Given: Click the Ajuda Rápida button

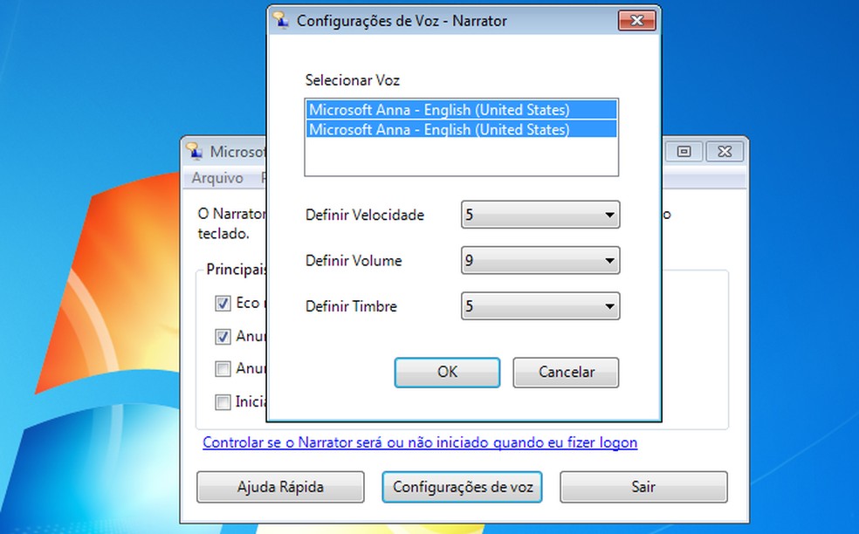Looking at the screenshot, I should (280, 487).
